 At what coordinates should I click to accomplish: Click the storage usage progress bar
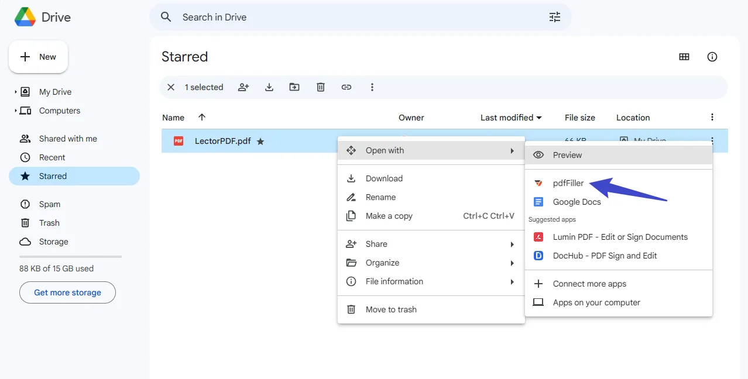point(70,256)
